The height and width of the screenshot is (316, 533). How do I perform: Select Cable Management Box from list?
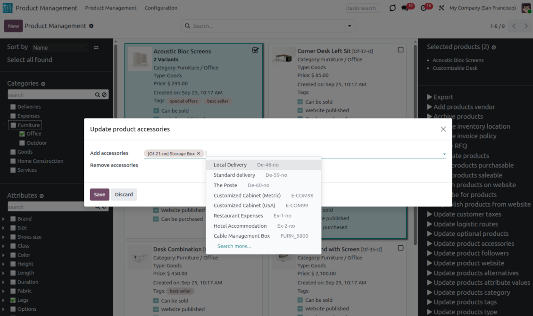tap(242, 236)
